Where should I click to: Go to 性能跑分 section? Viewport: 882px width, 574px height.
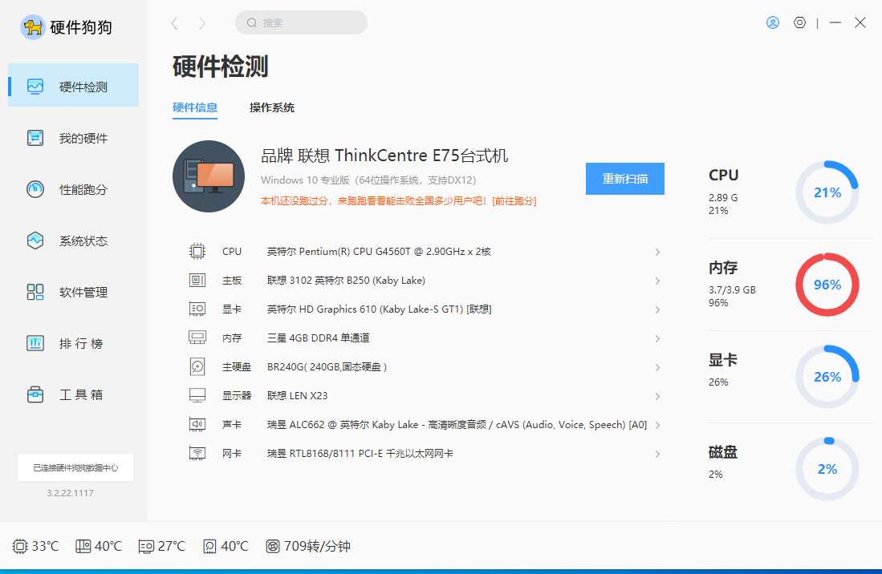pyautogui.click(x=73, y=189)
